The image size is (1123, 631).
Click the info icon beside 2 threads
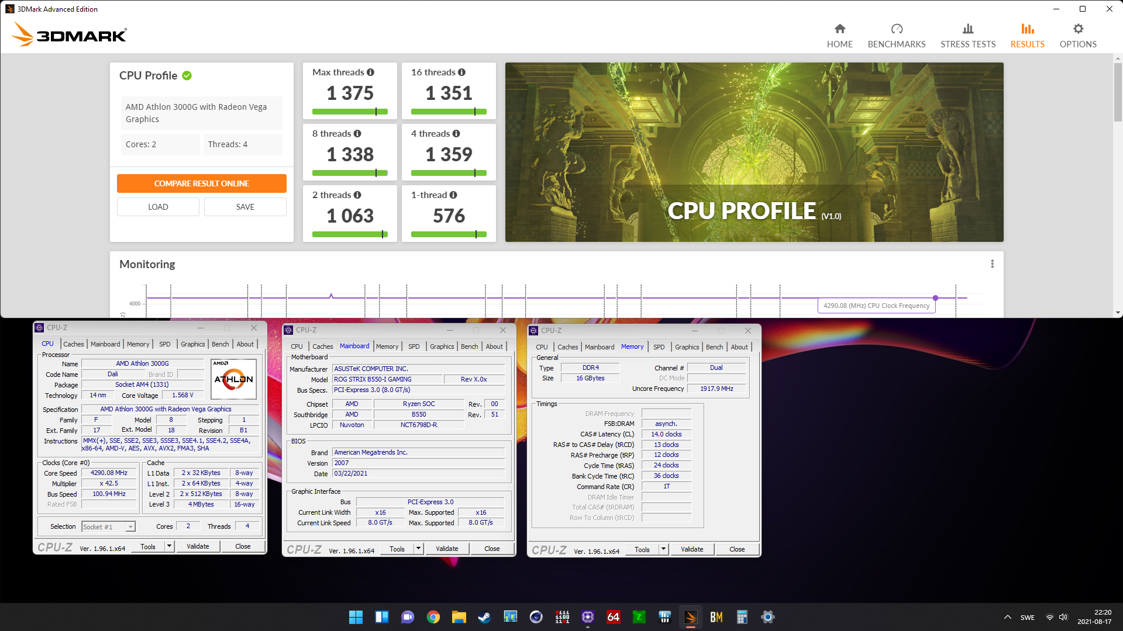tap(357, 195)
